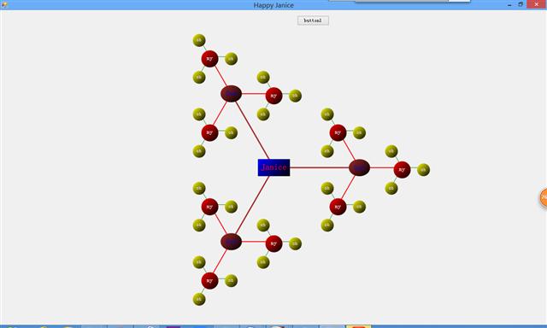The image size is (547, 328).
Task: Select the topmost yellow leaf node
Action: (199, 40)
